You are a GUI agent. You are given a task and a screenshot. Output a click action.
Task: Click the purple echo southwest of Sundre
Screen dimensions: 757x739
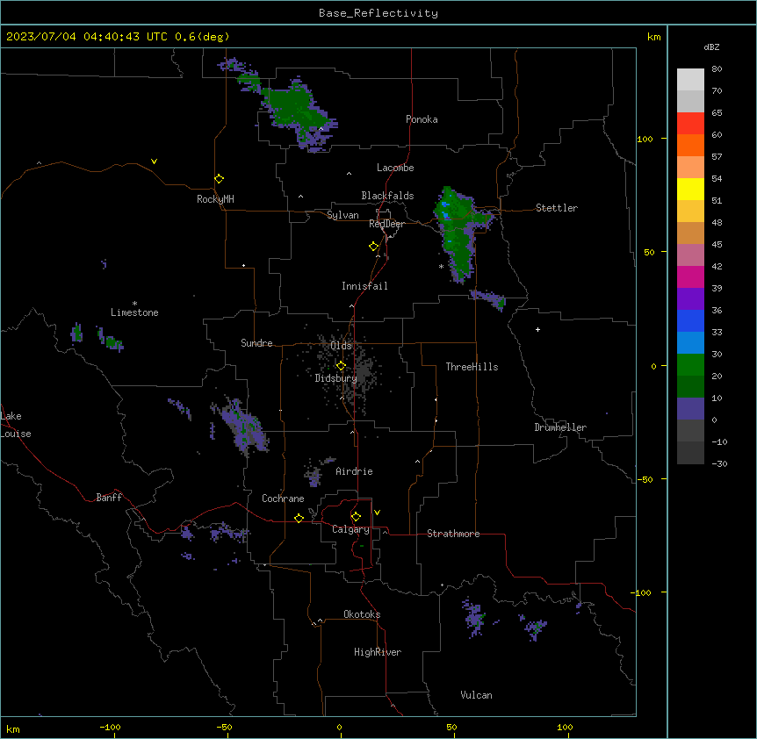tap(242, 427)
